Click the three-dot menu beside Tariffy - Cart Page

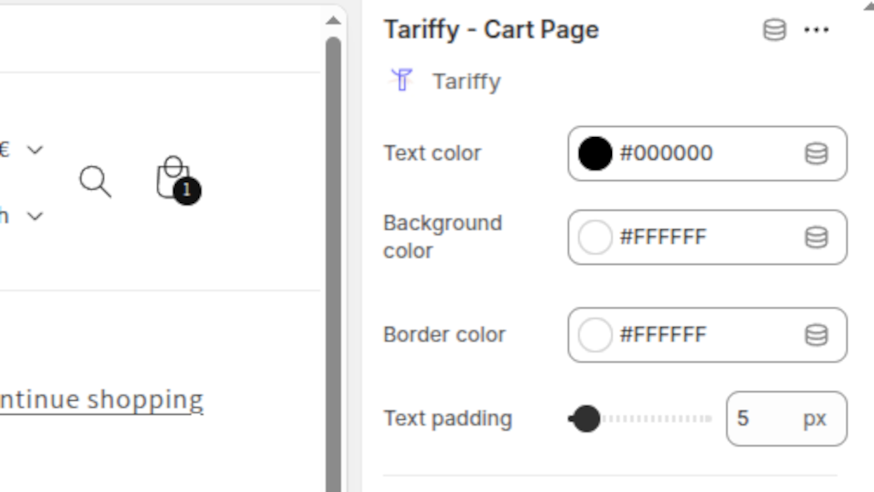pos(816,30)
